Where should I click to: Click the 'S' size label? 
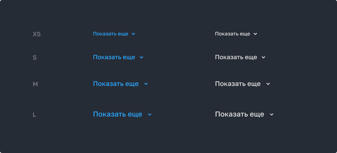point(35,58)
